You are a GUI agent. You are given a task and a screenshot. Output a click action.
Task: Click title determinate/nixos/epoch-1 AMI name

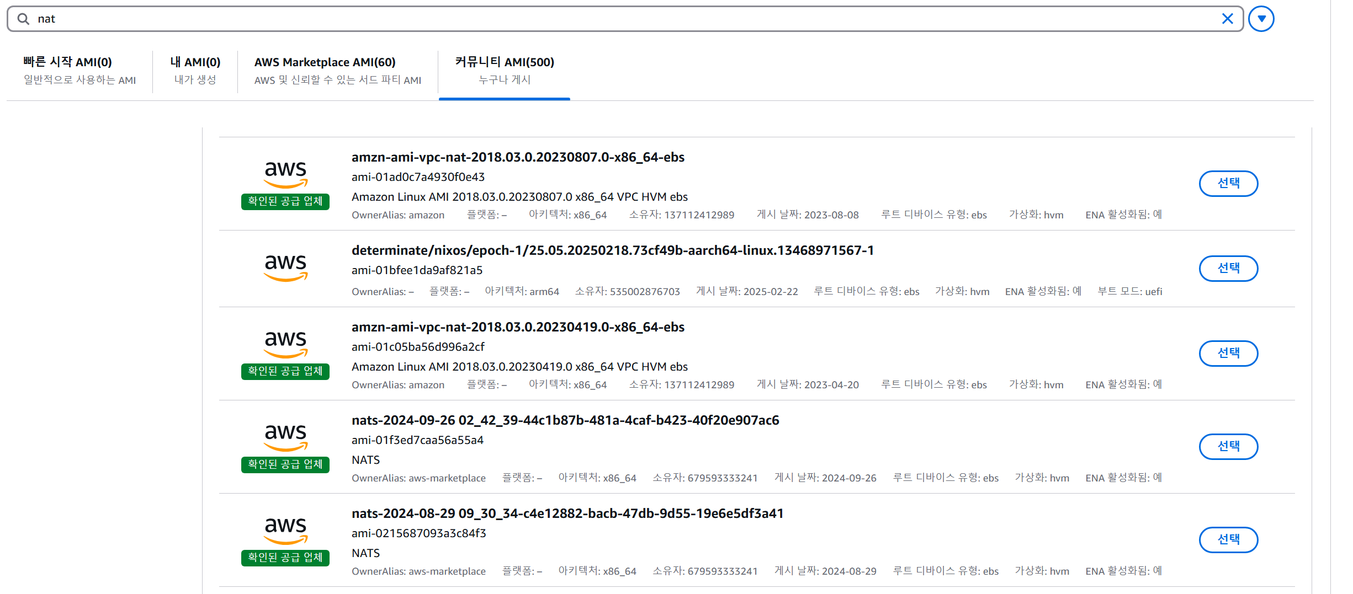tap(613, 250)
